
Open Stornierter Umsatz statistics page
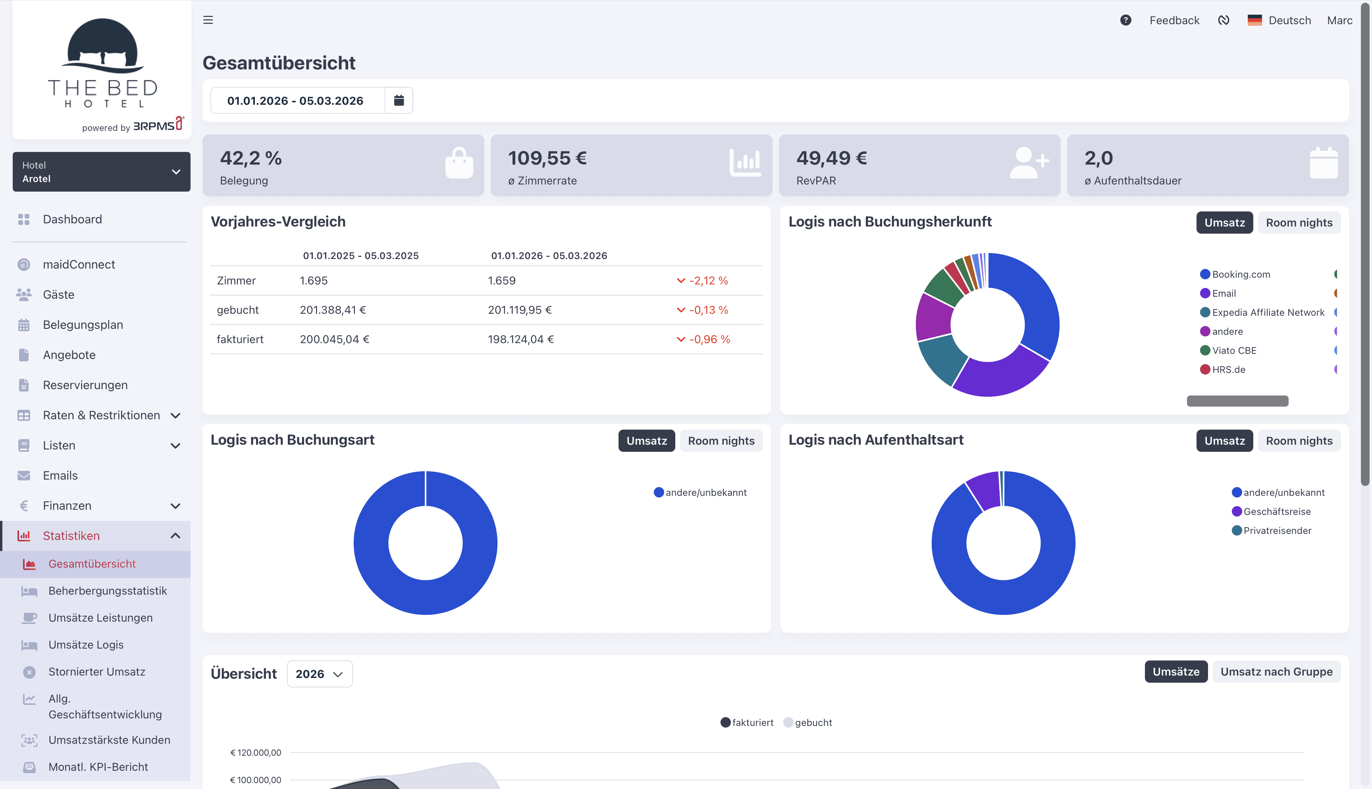click(x=96, y=672)
